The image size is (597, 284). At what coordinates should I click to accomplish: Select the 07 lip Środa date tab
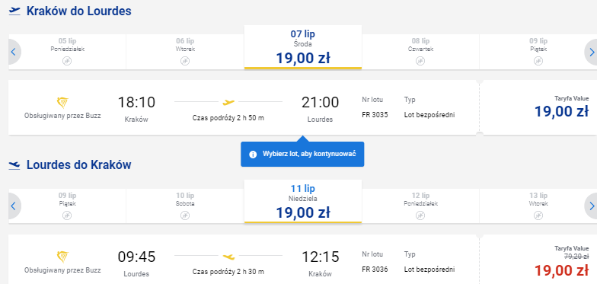point(303,47)
